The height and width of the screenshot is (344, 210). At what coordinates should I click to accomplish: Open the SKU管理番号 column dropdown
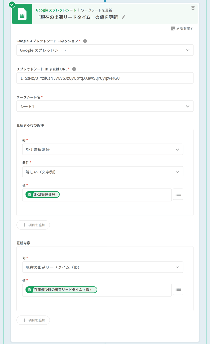click(x=102, y=150)
